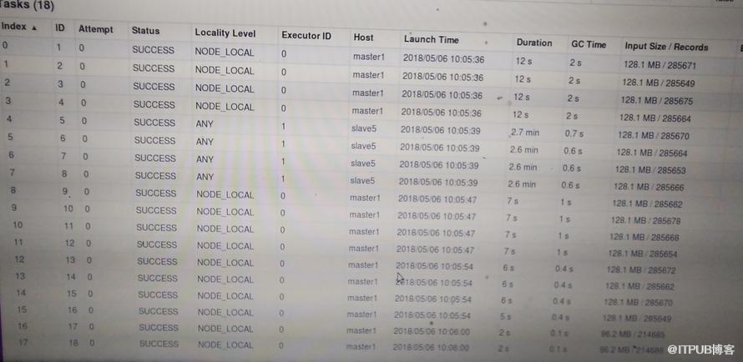Click launch time 10:06:00 in index 16 row

(x=432, y=332)
